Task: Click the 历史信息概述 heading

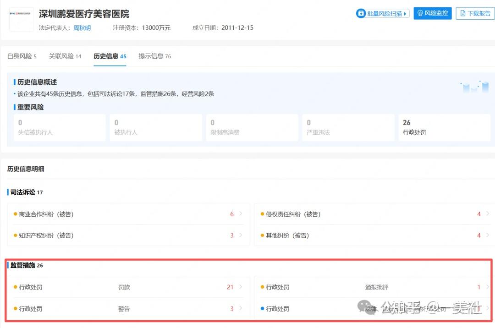Action: (x=37, y=82)
